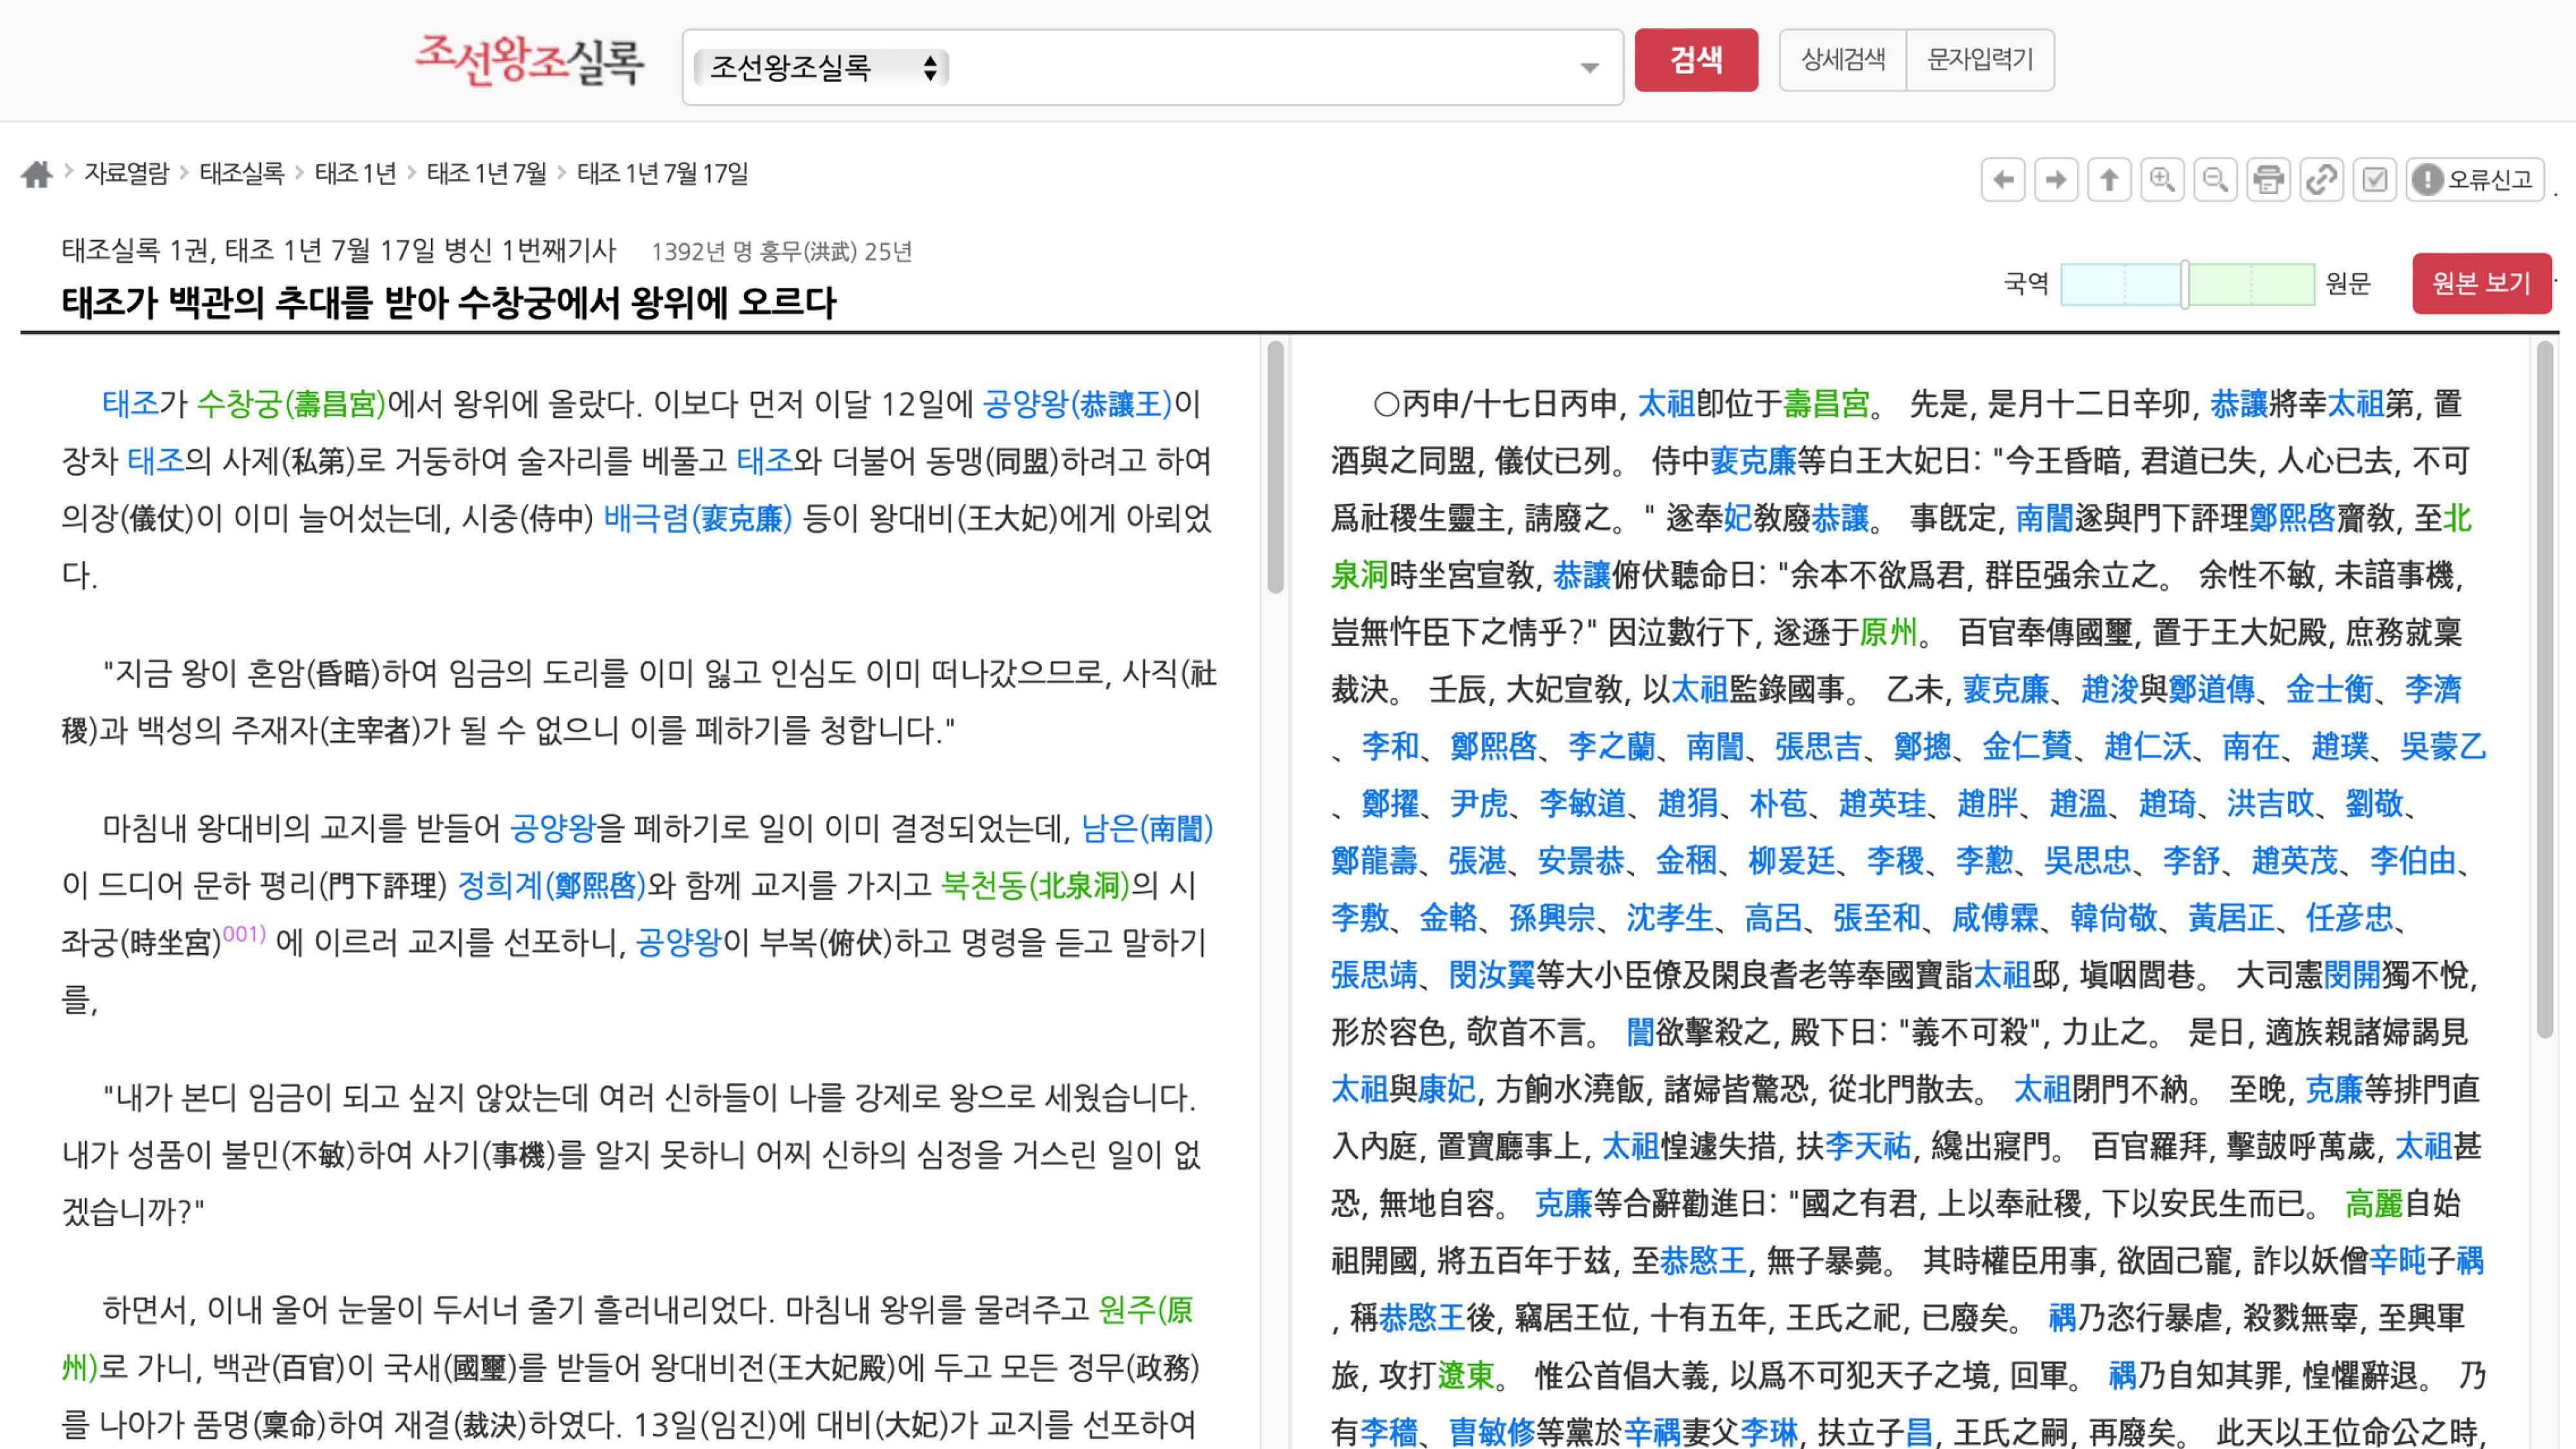
Task: Print the article with the printer icon
Action: click(2267, 180)
